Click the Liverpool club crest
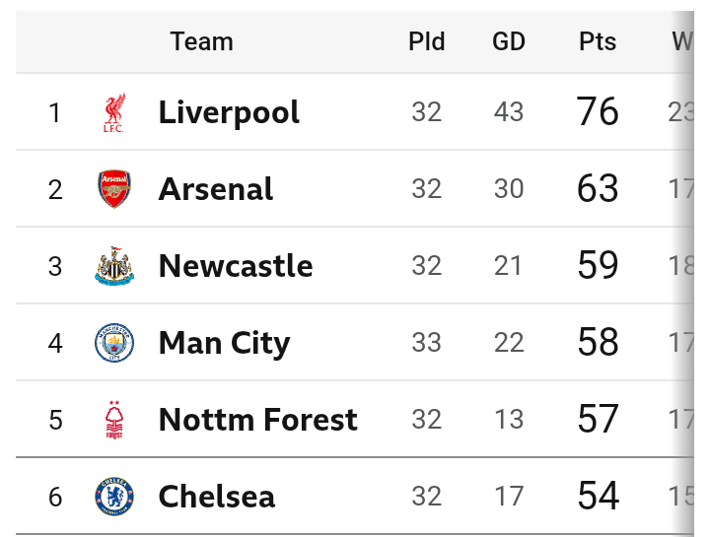Viewport: 710px width, 537px height. (x=114, y=112)
